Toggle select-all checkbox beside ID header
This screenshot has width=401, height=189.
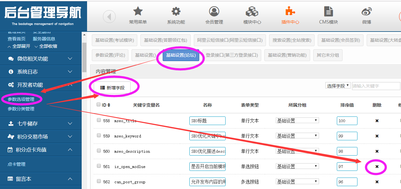click(99, 105)
